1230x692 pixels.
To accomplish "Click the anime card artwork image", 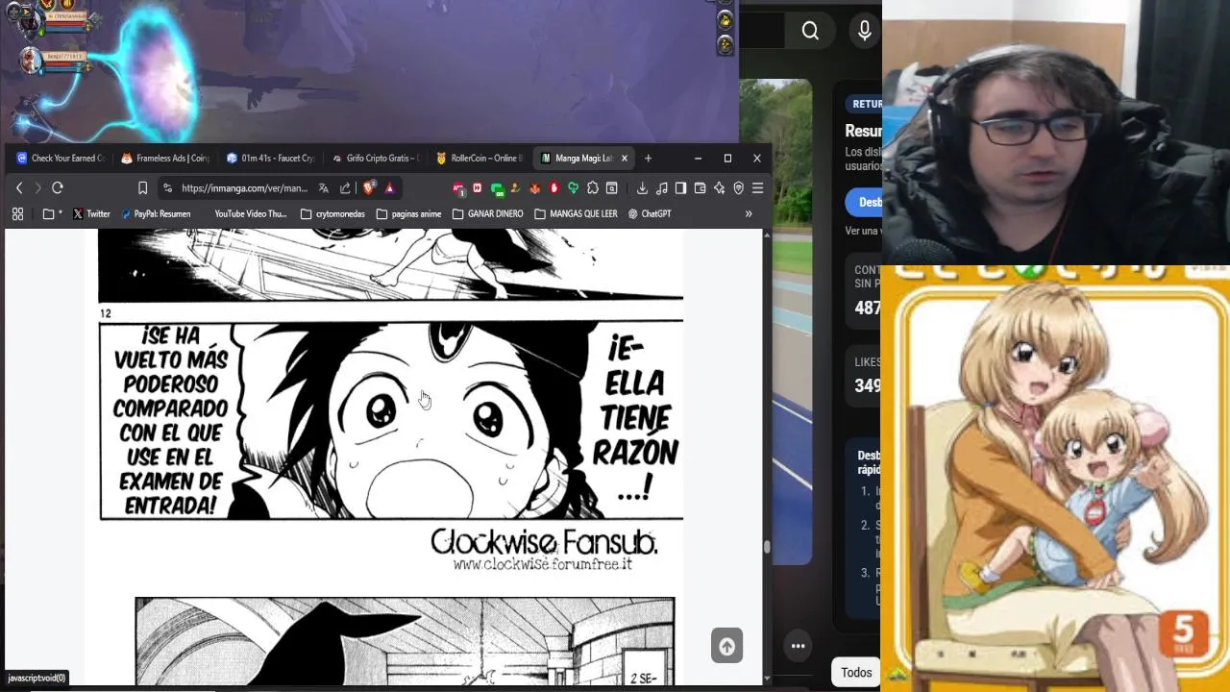I will point(1055,479).
